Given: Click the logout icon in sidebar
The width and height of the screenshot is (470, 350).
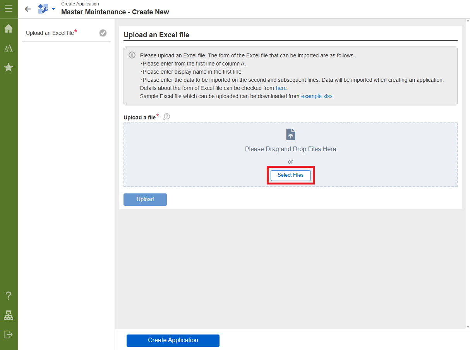Looking at the screenshot, I should pos(9,334).
